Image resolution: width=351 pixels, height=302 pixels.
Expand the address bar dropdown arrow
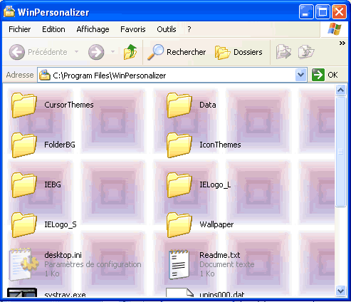300,75
